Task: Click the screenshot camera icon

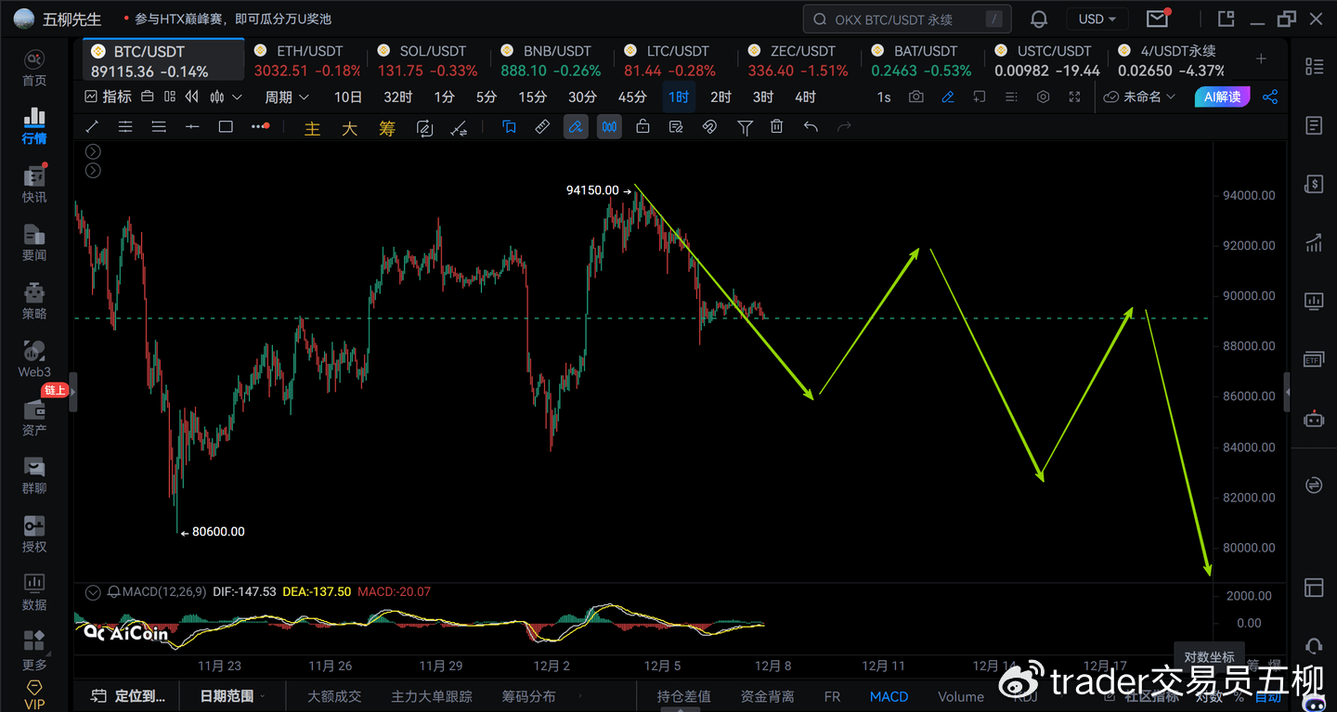Action: tap(916, 97)
